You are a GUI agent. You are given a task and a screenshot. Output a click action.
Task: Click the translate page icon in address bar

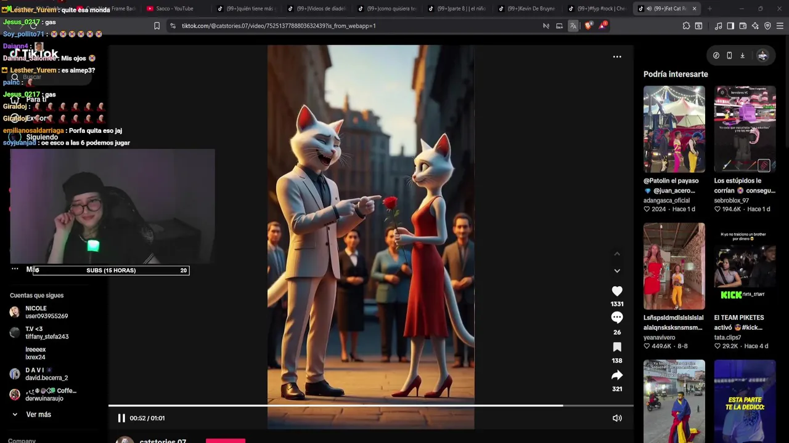(573, 26)
